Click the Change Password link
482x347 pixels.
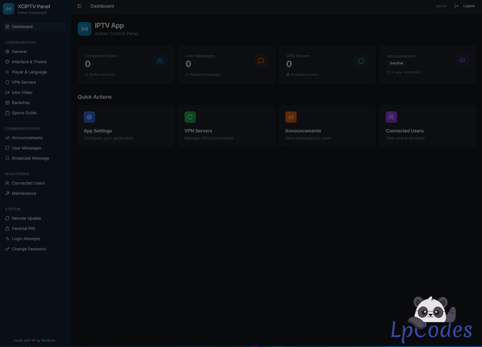29,249
